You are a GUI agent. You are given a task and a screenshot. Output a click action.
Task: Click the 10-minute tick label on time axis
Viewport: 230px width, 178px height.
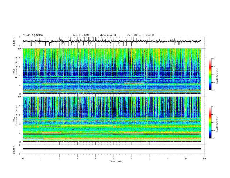(204, 158)
